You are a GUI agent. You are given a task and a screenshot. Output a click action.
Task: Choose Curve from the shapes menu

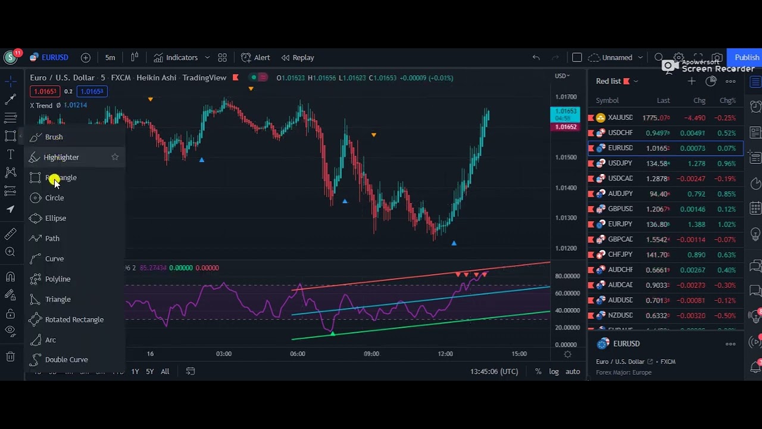coord(75,259)
